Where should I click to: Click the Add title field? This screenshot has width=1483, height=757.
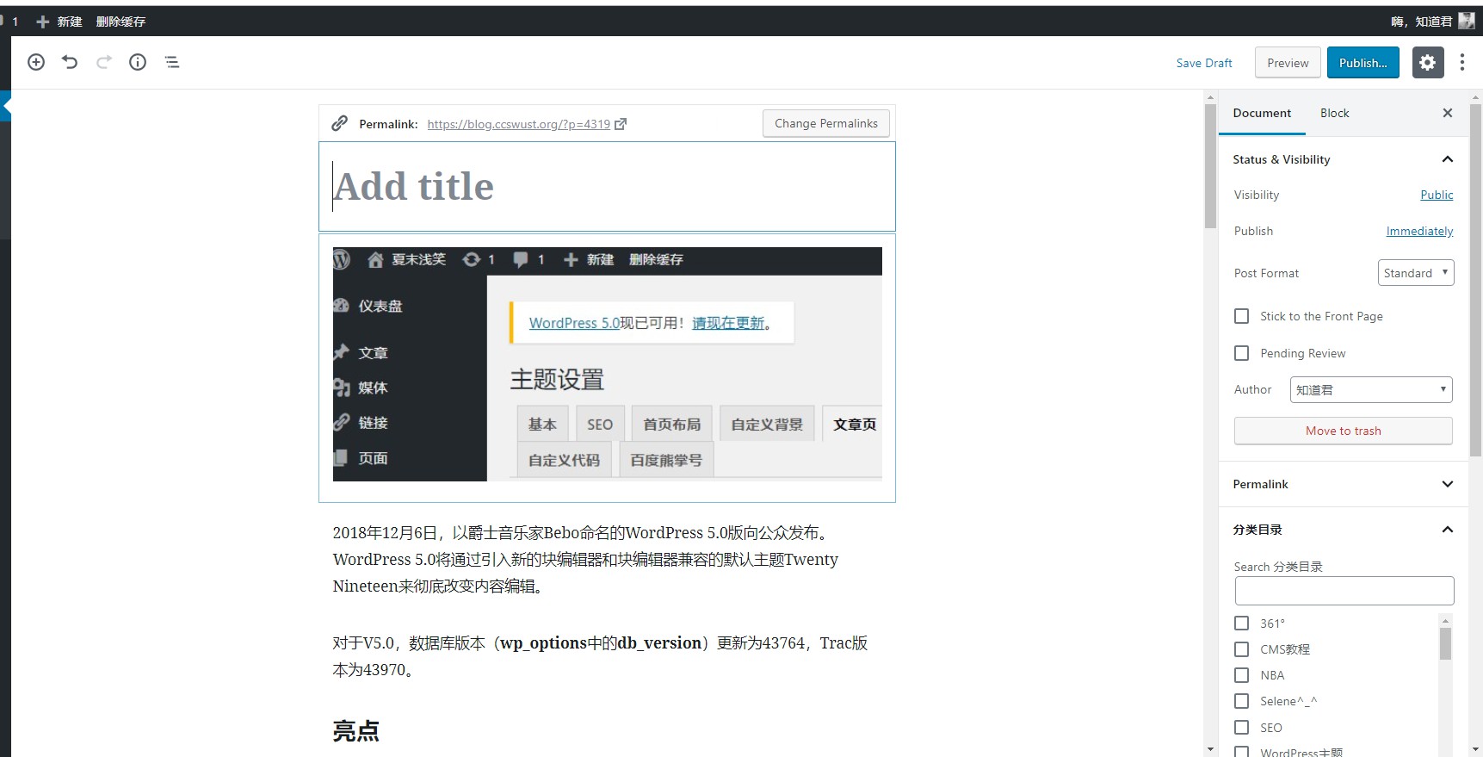(x=607, y=187)
